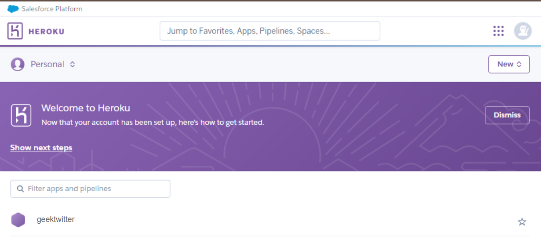
Task: Click the HEROKU wordmark text
Action: click(x=46, y=32)
